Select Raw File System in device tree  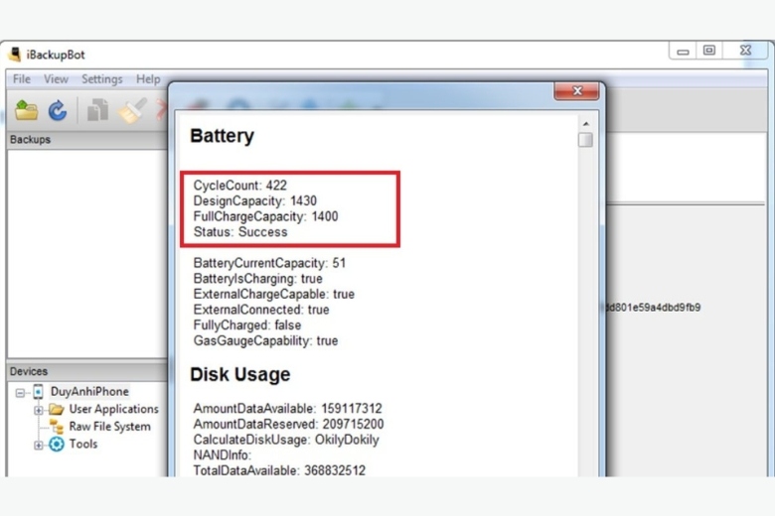(109, 427)
